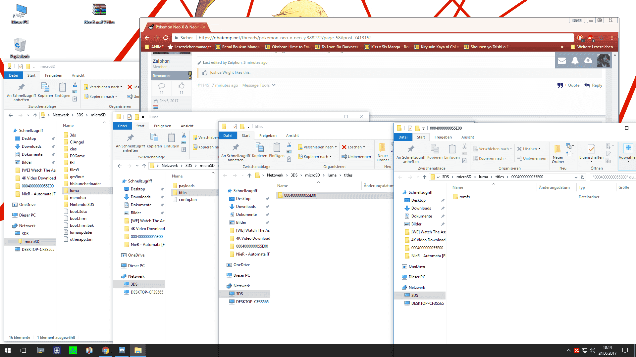
Task: Go up one folder in the luma window
Action: coord(144,166)
